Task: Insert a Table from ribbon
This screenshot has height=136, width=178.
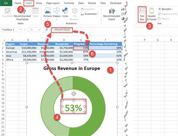Action: [35, 12]
